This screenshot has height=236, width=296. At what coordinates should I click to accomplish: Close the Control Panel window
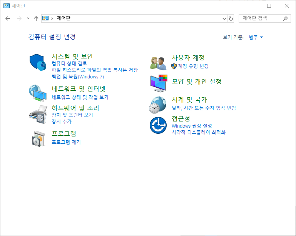286,6
